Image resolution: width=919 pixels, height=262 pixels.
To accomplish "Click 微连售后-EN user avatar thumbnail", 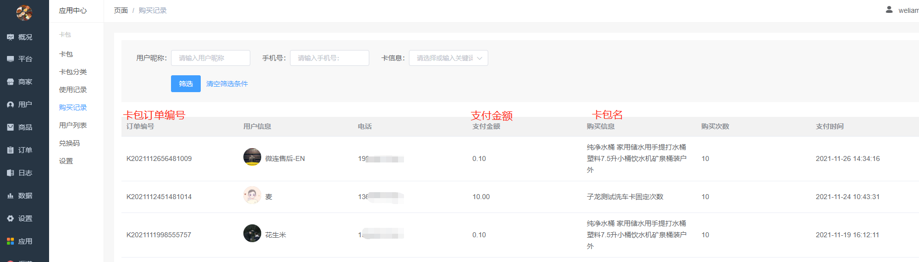I will (252, 157).
